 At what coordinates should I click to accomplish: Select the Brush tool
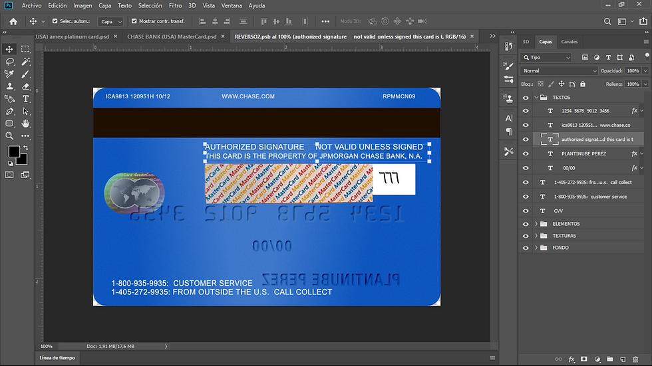pyautogui.click(x=25, y=74)
